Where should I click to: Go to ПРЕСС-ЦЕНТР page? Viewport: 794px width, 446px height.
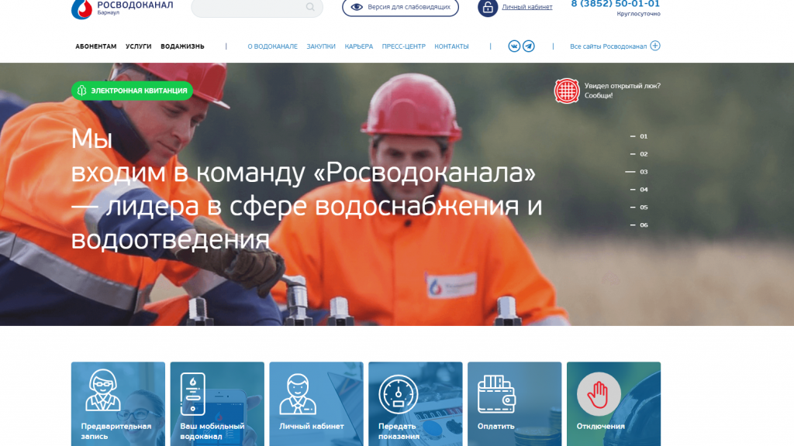[403, 46]
